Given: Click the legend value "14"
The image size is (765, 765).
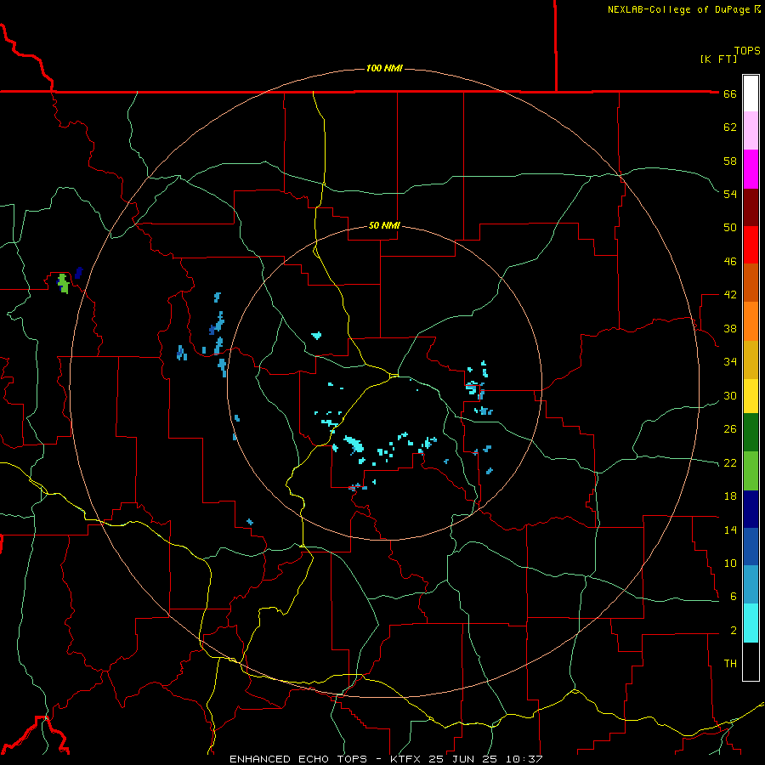Looking at the screenshot, I should click(730, 530).
